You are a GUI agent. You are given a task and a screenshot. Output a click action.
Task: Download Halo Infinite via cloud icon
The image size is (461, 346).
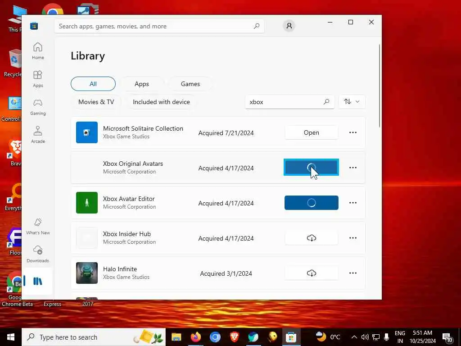click(x=312, y=273)
